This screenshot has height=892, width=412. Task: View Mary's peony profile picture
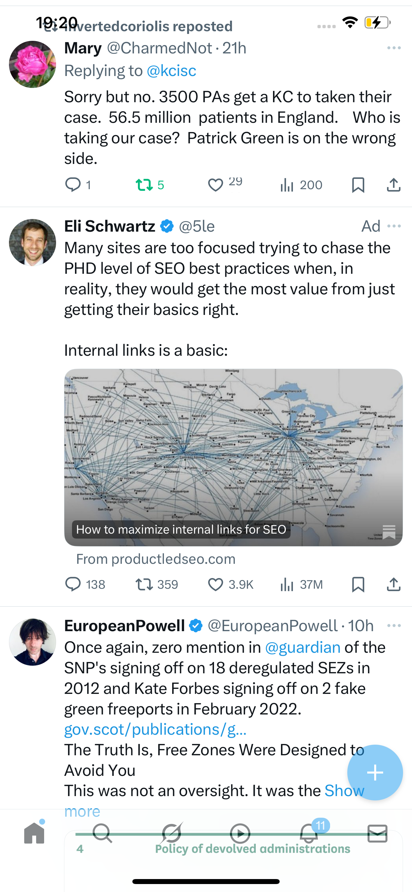[33, 64]
